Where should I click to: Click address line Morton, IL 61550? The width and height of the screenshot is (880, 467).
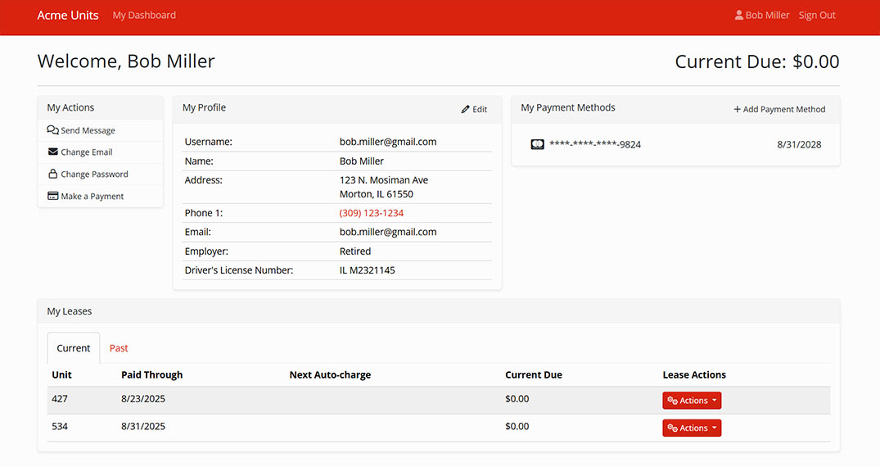pos(376,194)
